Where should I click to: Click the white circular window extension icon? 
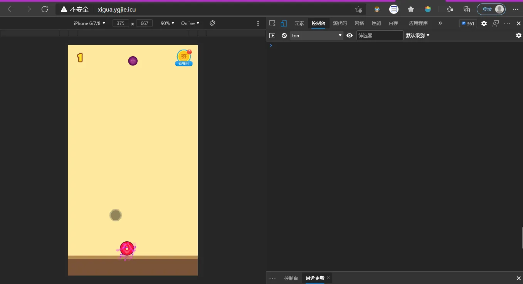tap(394, 9)
